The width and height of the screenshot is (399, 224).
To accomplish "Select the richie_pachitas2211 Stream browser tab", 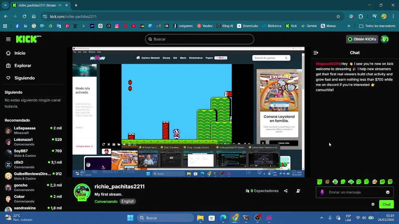I will point(41,5).
